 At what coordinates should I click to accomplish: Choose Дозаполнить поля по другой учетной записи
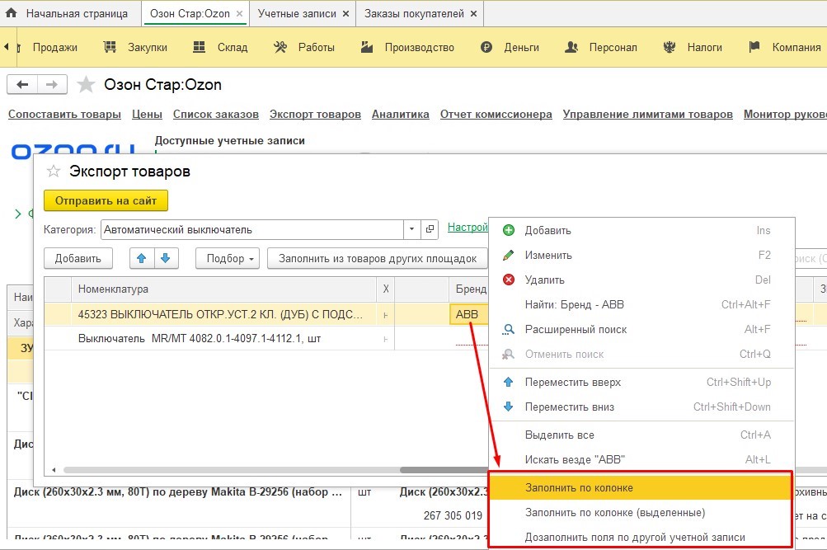[x=641, y=537]
